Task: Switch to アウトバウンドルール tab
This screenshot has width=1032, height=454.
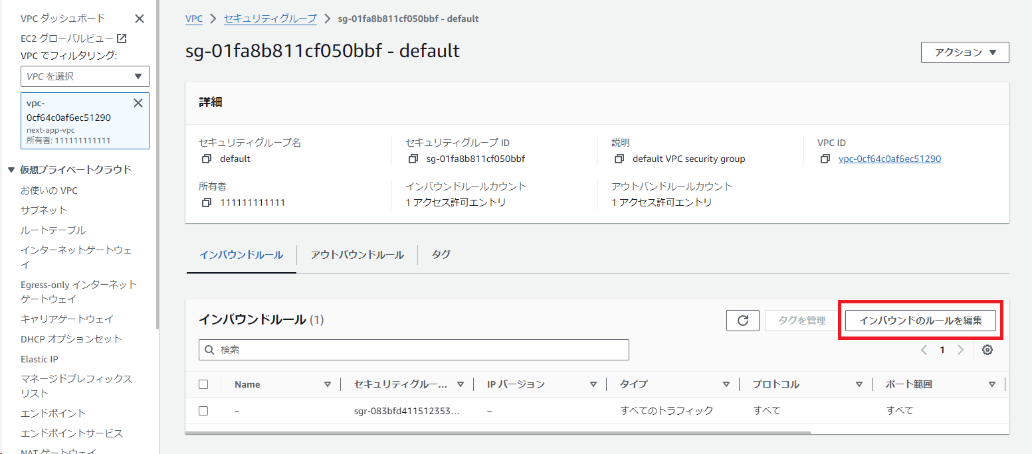Action: tap(357, 255)
